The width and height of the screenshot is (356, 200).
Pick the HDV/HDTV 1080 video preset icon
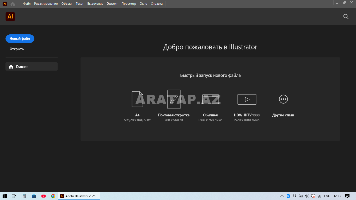247,99
